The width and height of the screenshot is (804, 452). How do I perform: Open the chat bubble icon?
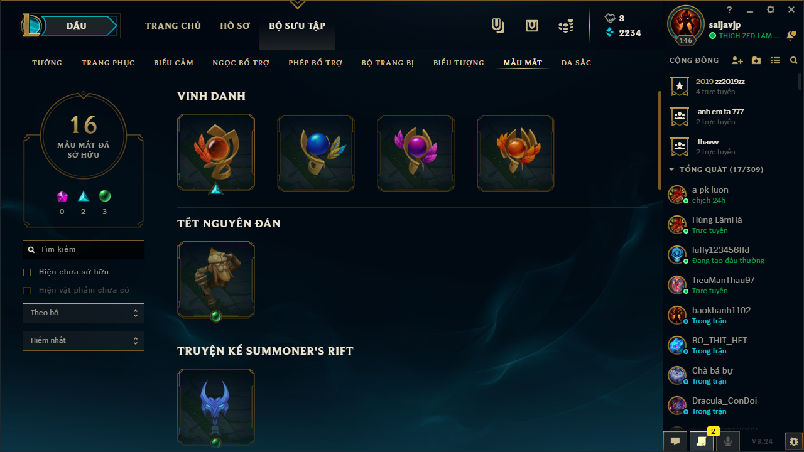pyautogui.click(x=675, y=441)
